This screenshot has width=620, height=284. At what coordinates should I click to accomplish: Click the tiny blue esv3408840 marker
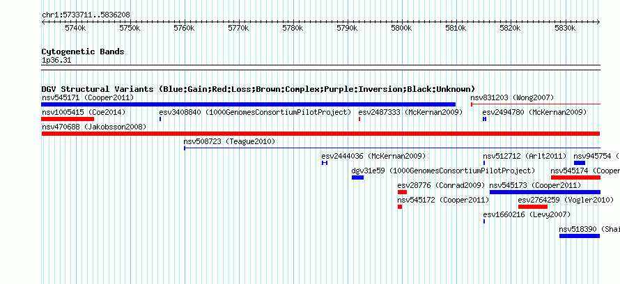tap(160, 119)
